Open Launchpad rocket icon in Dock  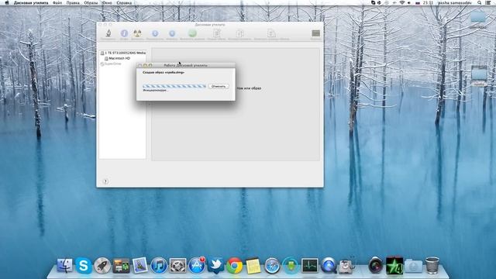point(102,265)
